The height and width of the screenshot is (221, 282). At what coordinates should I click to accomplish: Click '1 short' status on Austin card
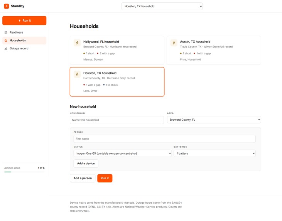point(186,53)
